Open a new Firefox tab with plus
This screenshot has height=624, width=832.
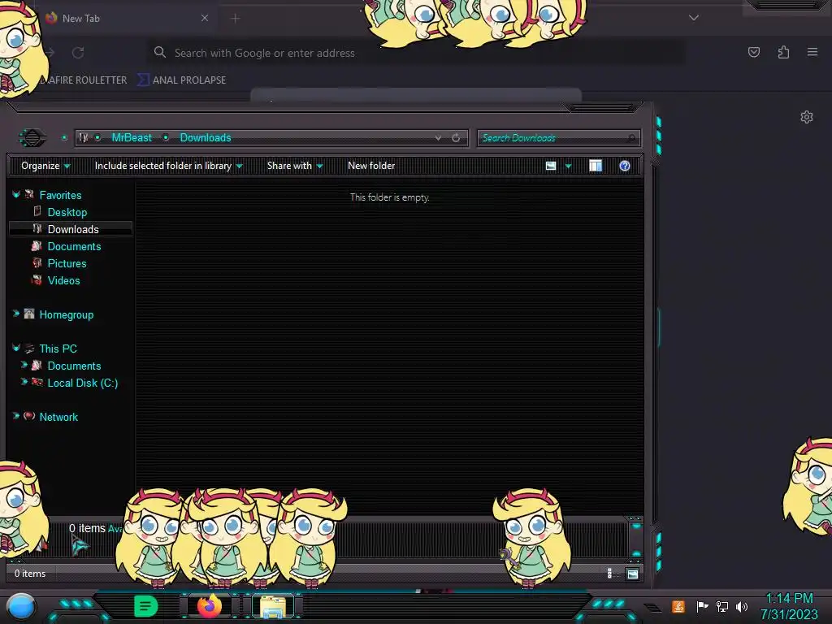point(235,19)
